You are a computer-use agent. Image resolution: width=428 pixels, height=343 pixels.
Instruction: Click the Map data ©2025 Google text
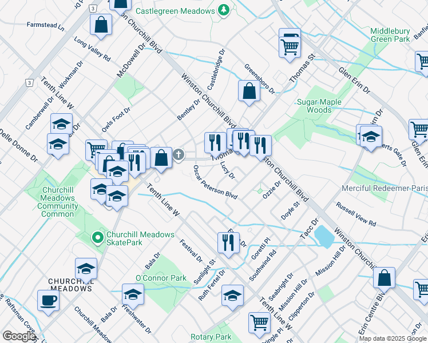393,338
